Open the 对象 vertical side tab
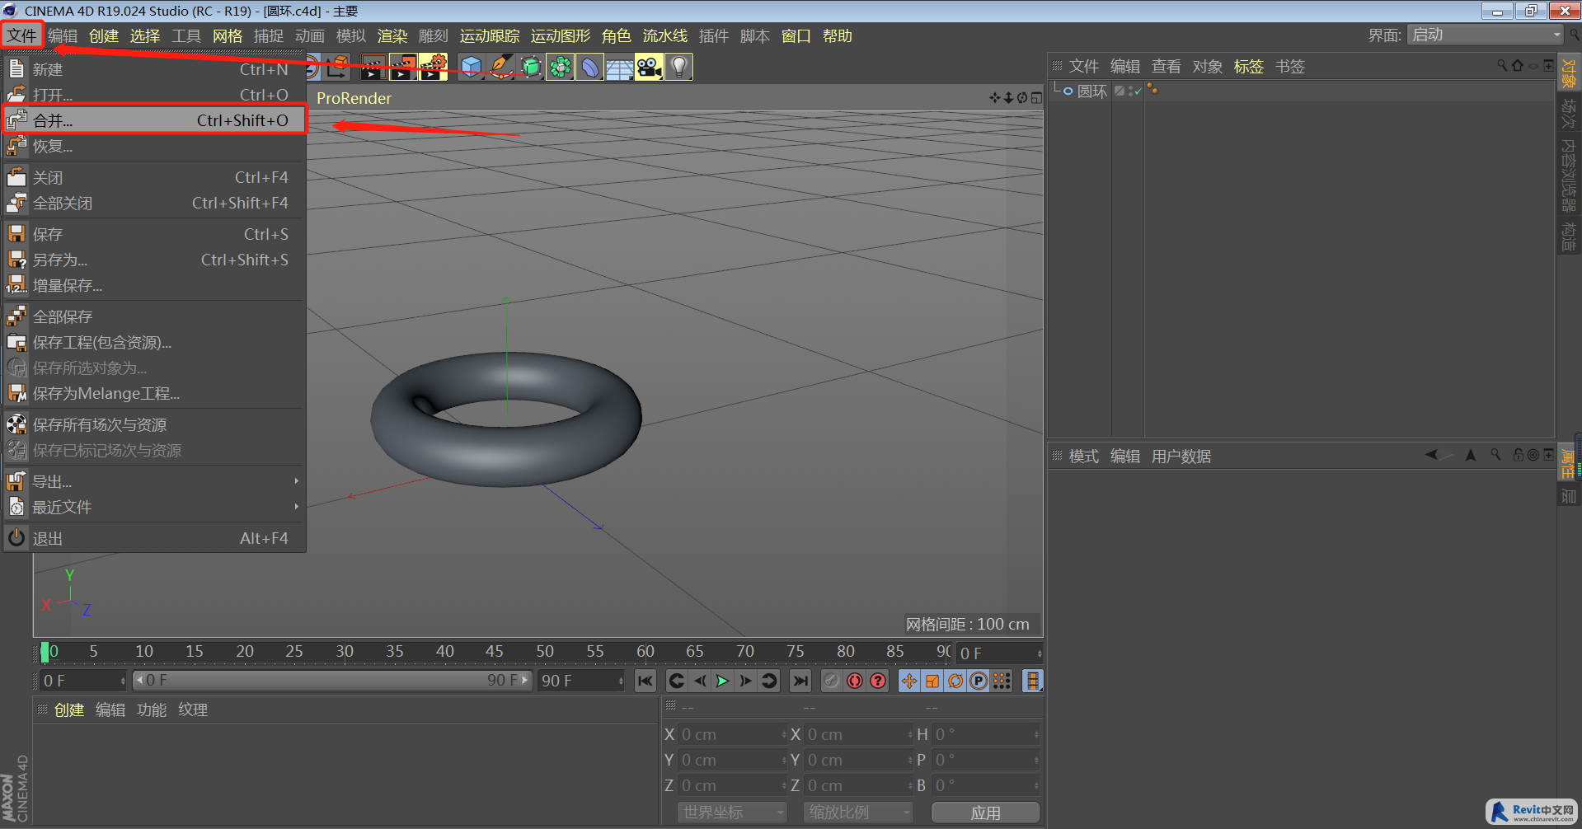 [x=1568, y=73]
